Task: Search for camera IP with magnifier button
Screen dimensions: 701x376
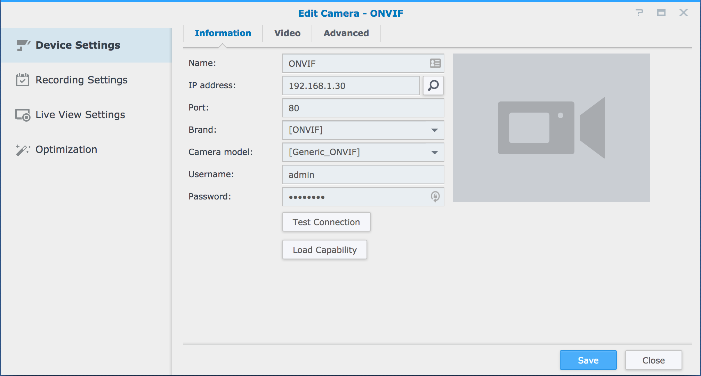Action: click(x=433, y=85)
